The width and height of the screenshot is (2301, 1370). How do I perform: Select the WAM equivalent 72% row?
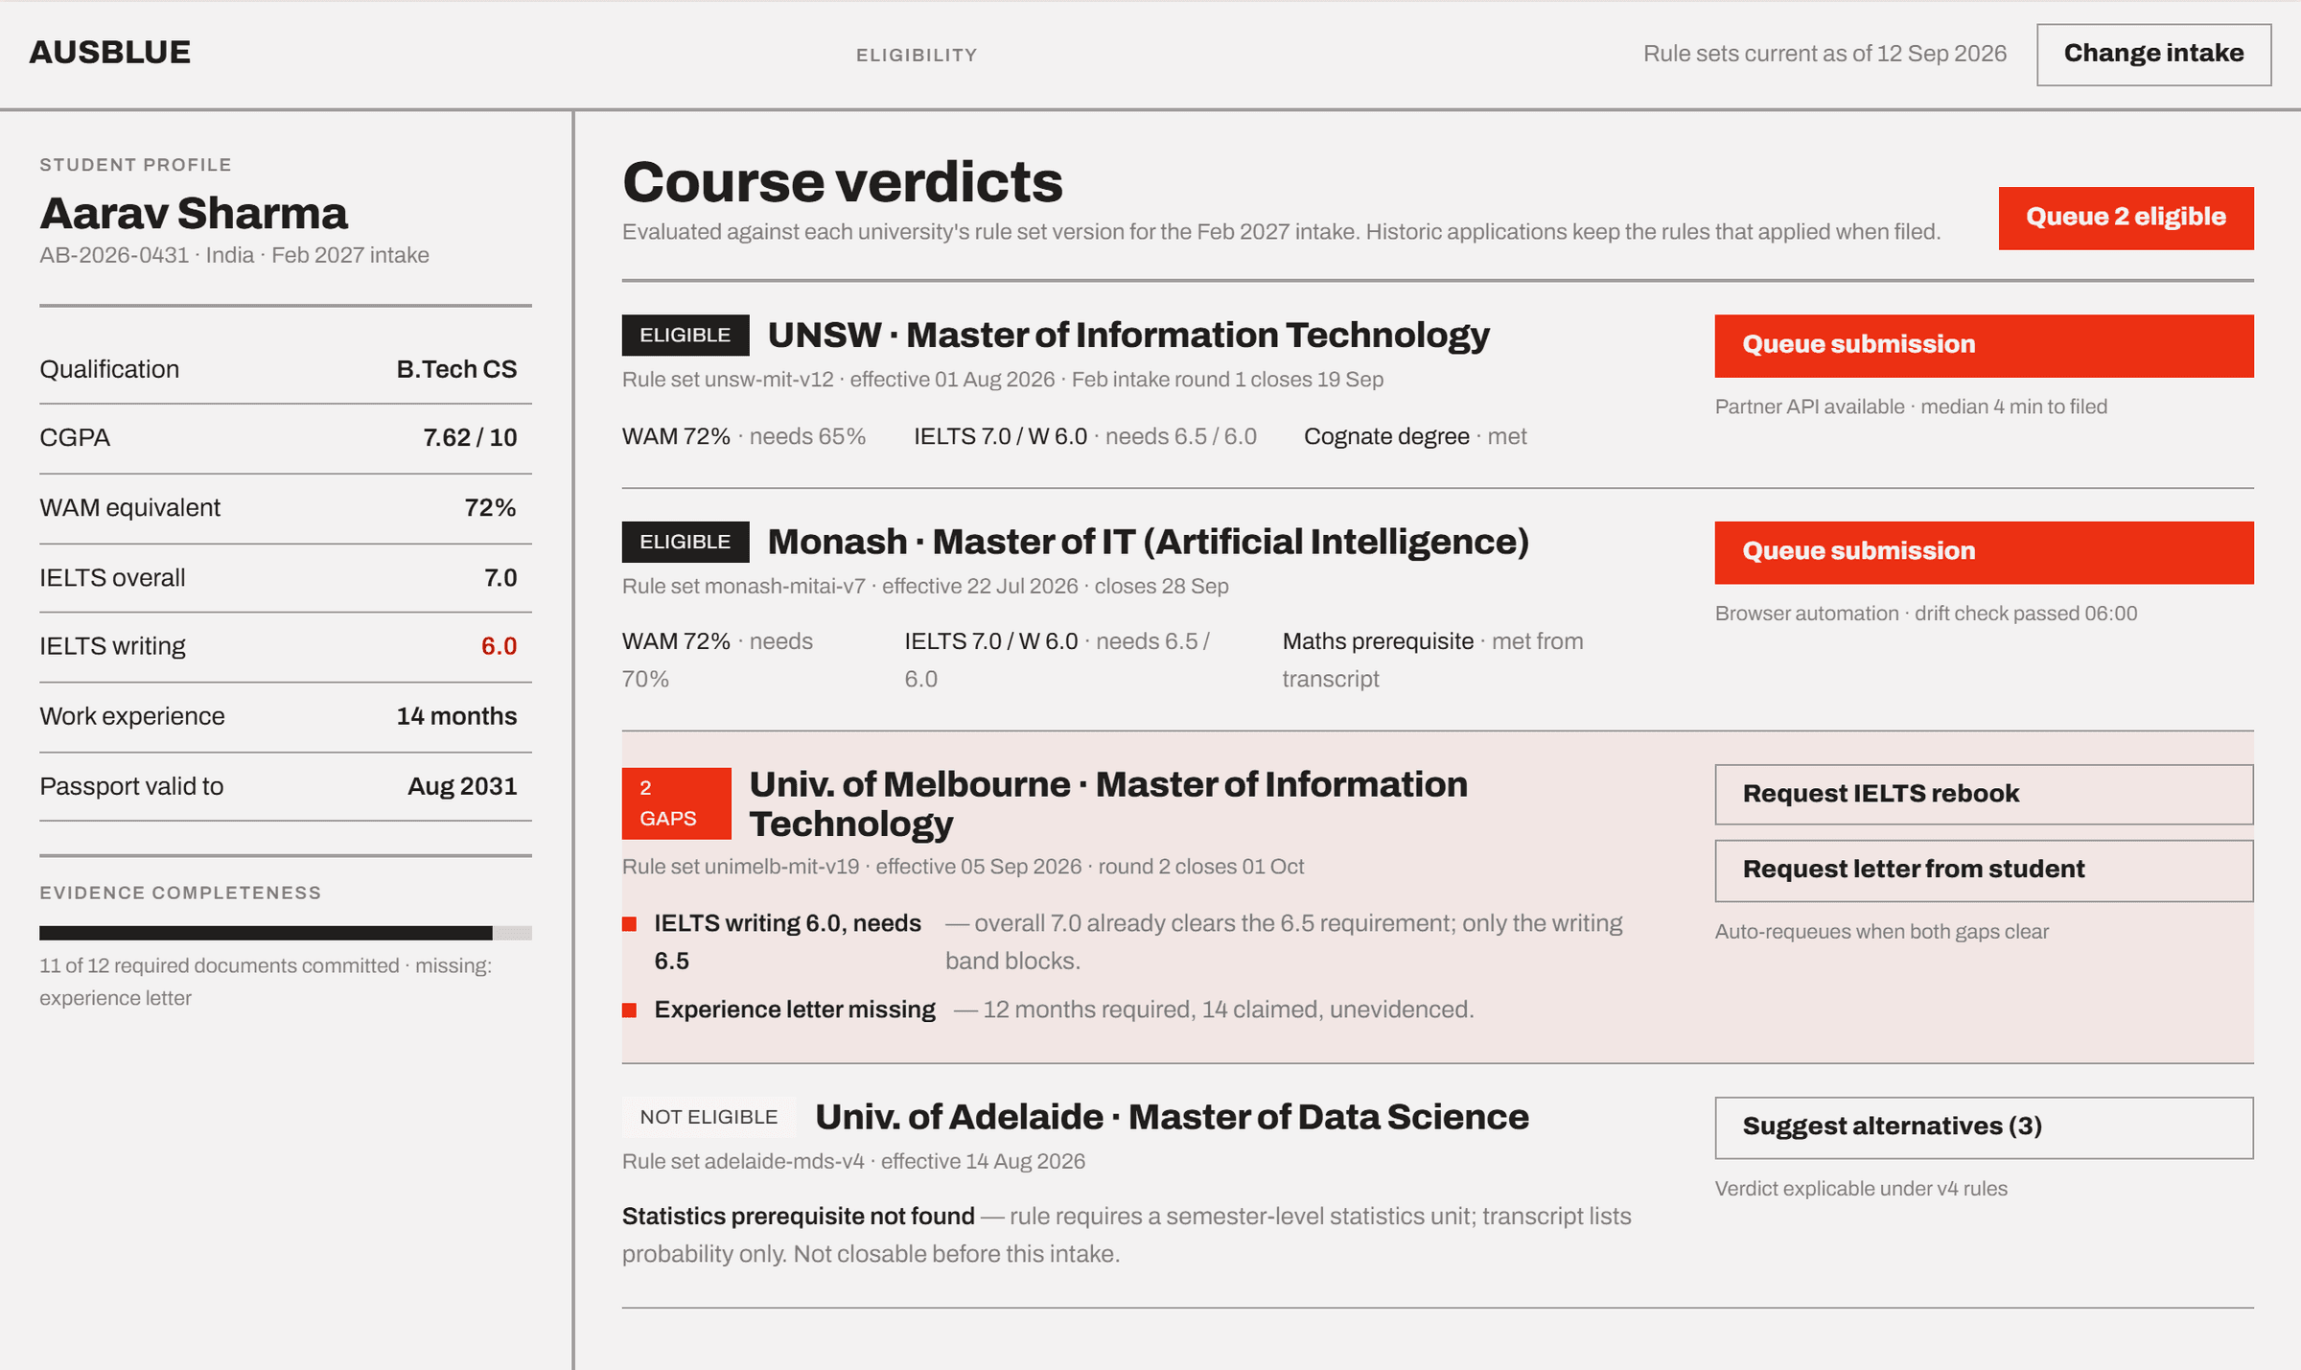tap(286, 508)
